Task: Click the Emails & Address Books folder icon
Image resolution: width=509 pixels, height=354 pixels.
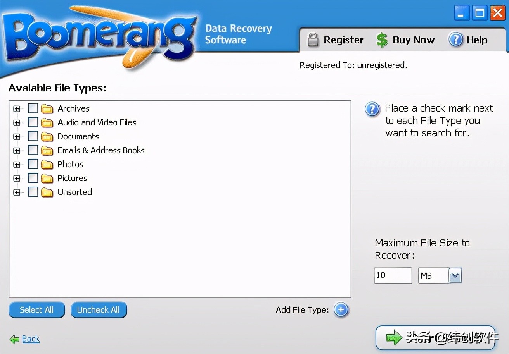Action: tap(47, 151)
